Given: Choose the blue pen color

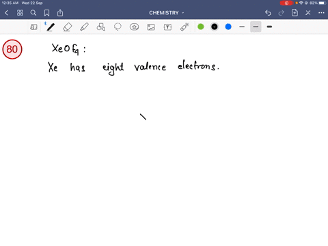Looking at the screenshot, I should pos(228,27).
